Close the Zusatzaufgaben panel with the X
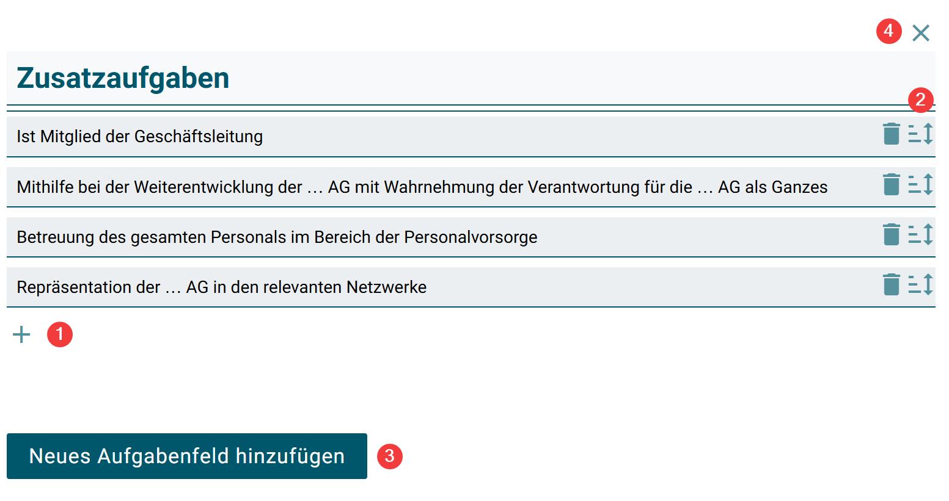The width and height of the screenshot is (949, 501). pos(920,33)
